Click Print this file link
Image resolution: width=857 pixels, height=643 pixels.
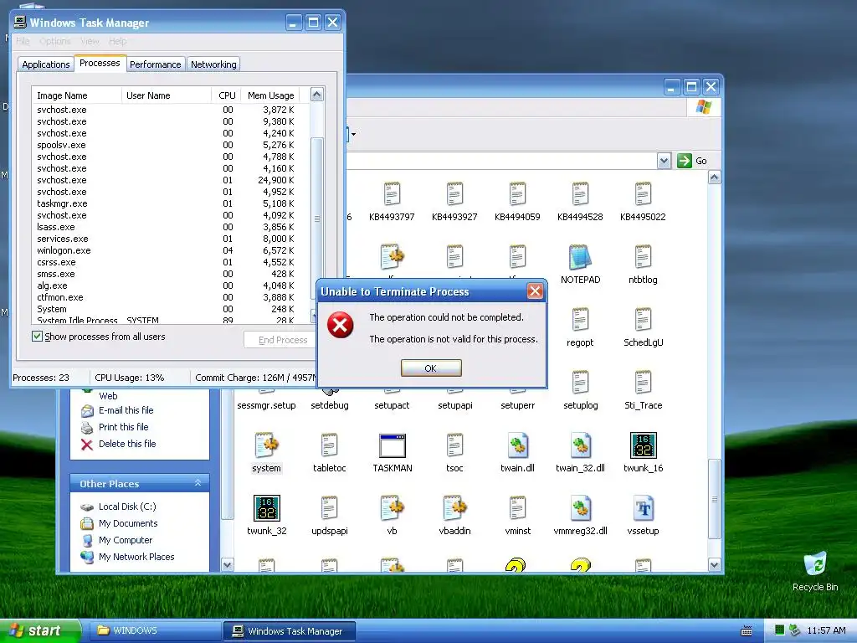pyautogui.click(x=123, y=427)
